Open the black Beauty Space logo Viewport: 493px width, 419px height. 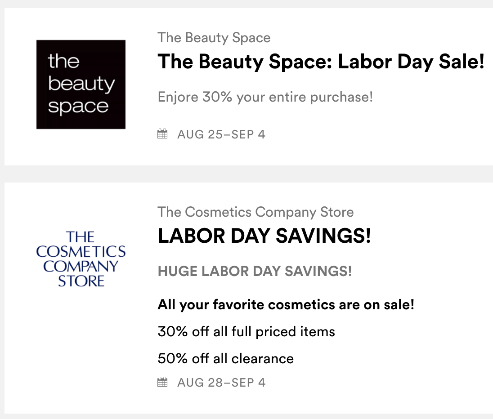81,85
